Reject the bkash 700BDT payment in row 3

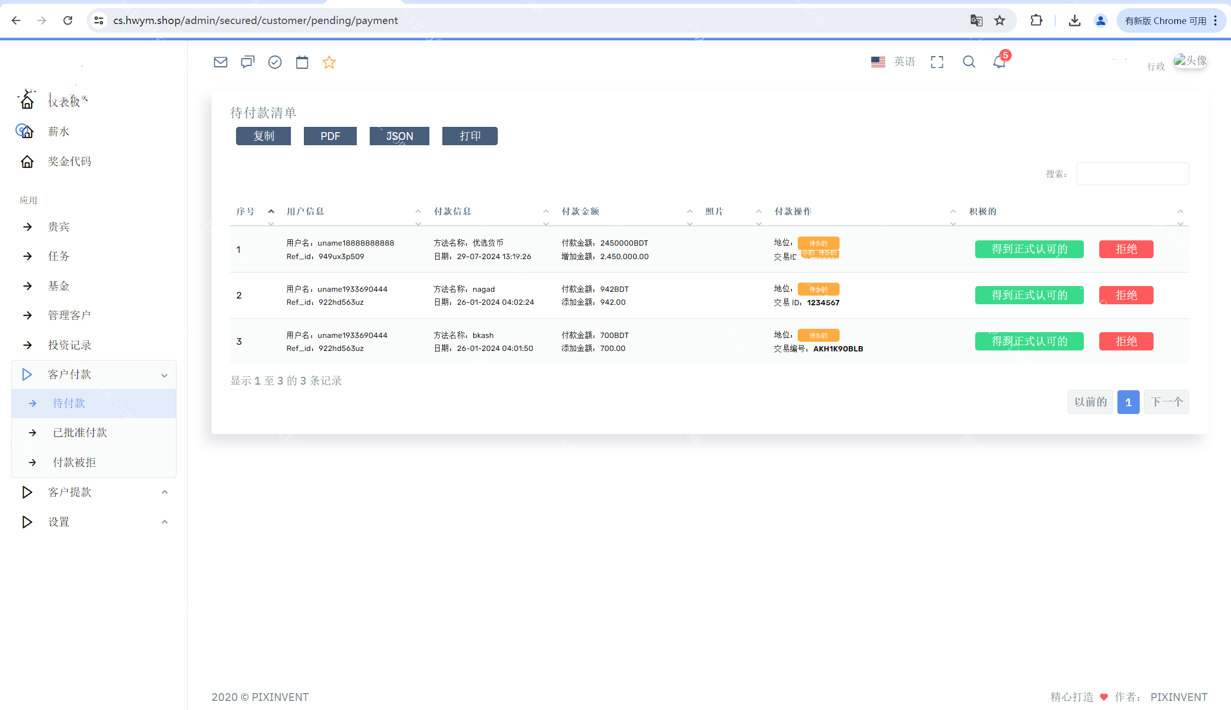(1126, 341)
